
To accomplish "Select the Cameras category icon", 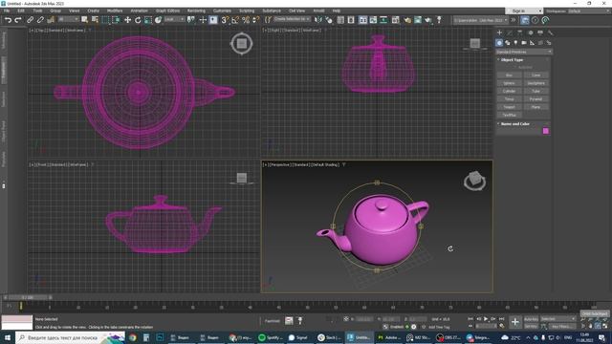I will [524, 43].
